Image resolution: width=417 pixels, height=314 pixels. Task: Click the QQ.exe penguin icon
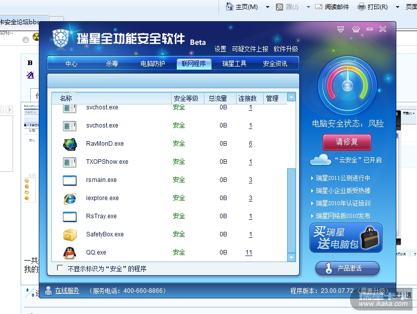pos(70,253)
